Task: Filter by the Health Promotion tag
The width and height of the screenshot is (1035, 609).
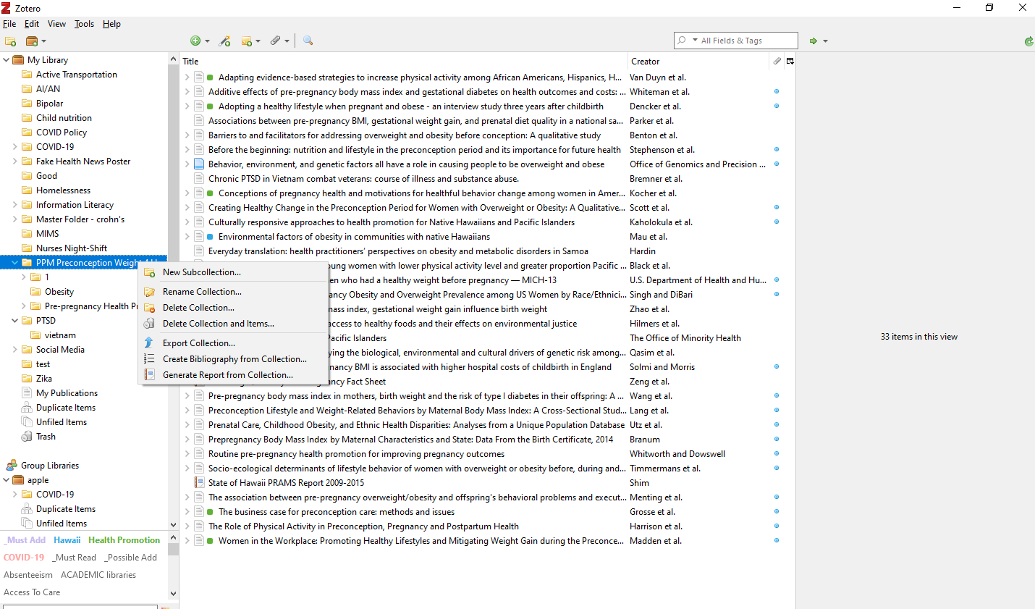Action: 124,540
